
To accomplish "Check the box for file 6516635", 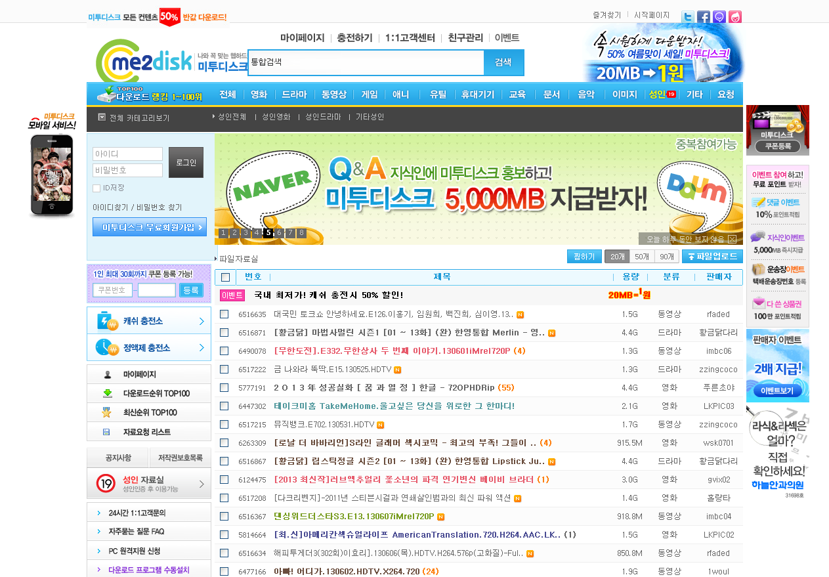I will 224,314.
